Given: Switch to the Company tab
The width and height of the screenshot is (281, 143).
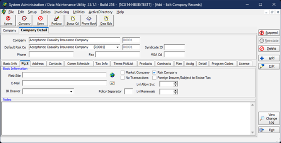Looking at the screenshot, I should [9, 30].
